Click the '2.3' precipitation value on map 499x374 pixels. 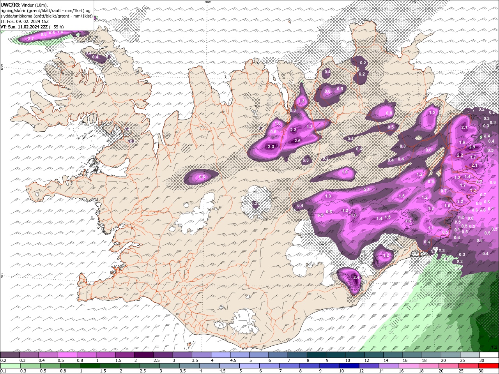pyautogui.click(x=271, y=146)
